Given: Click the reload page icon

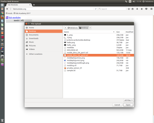Looking at the screenshot, I should (96, 9).
